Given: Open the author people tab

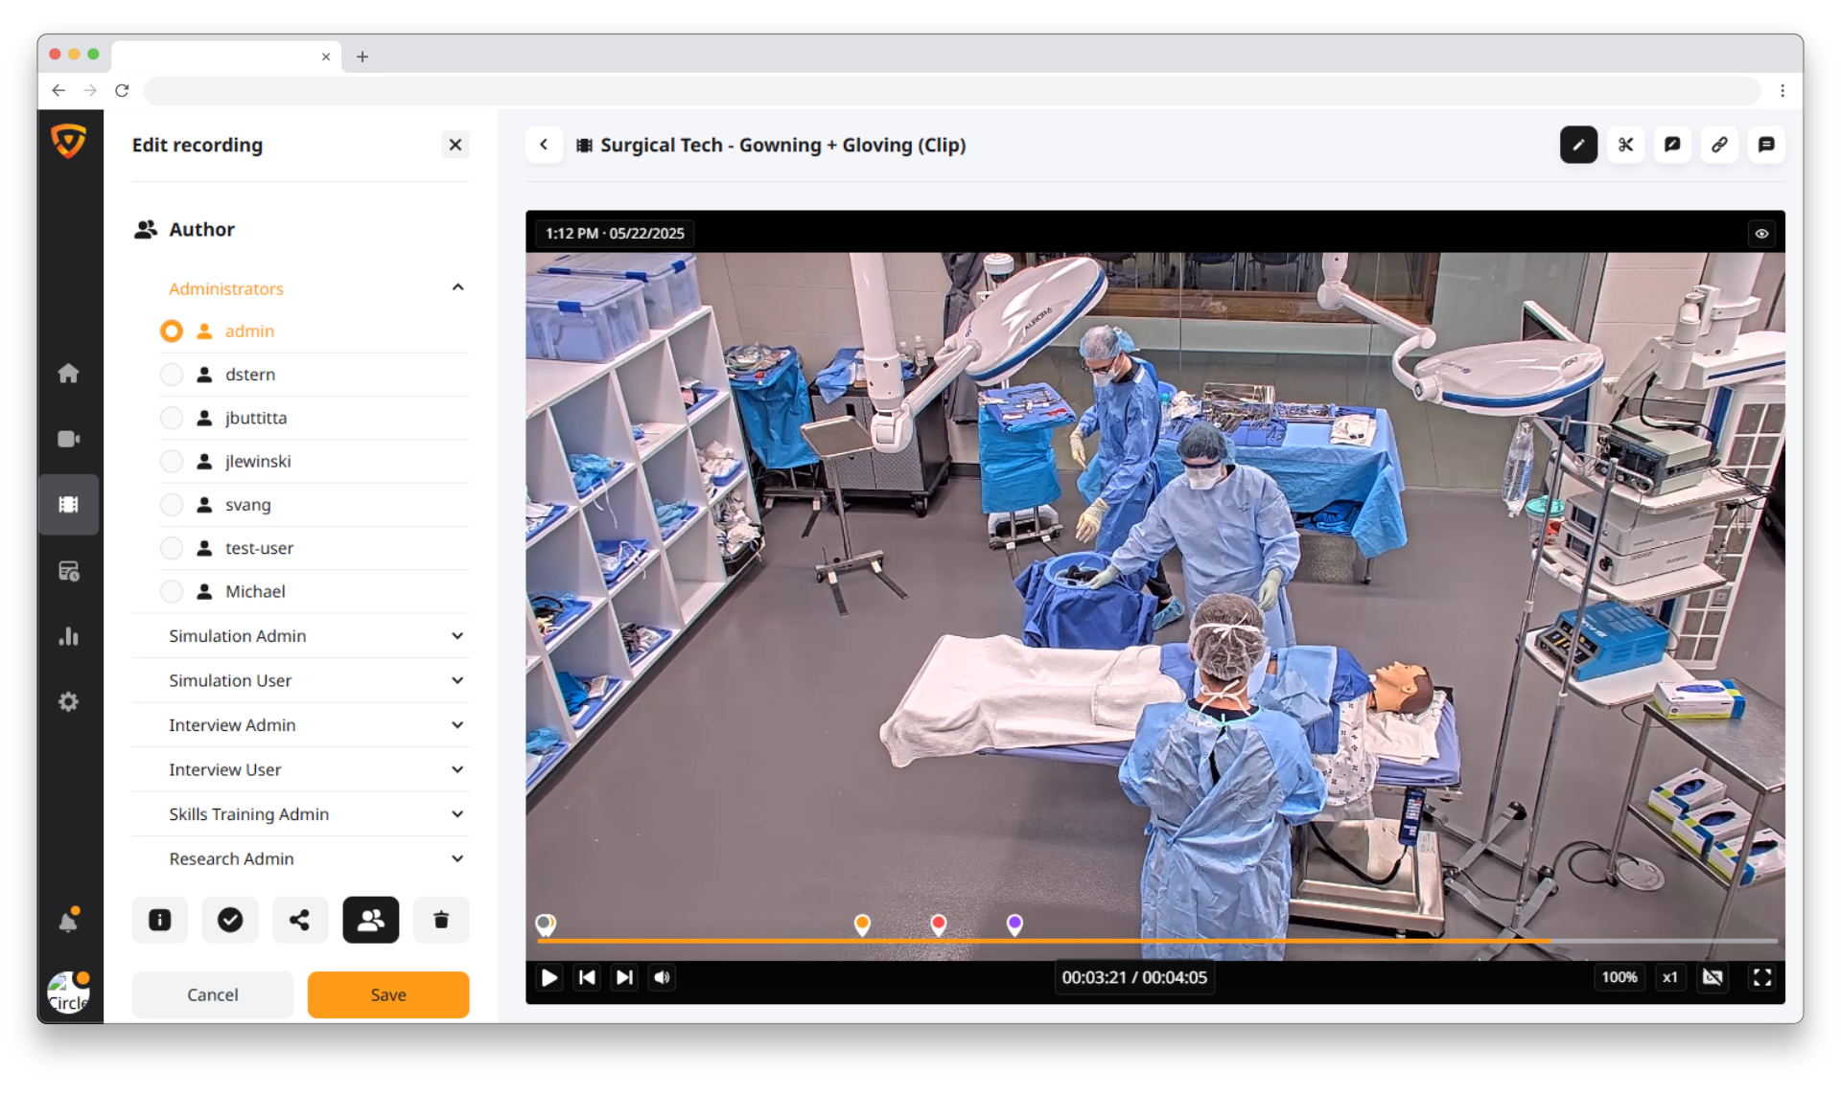Looking at the screenshot, I should [371, 920].
